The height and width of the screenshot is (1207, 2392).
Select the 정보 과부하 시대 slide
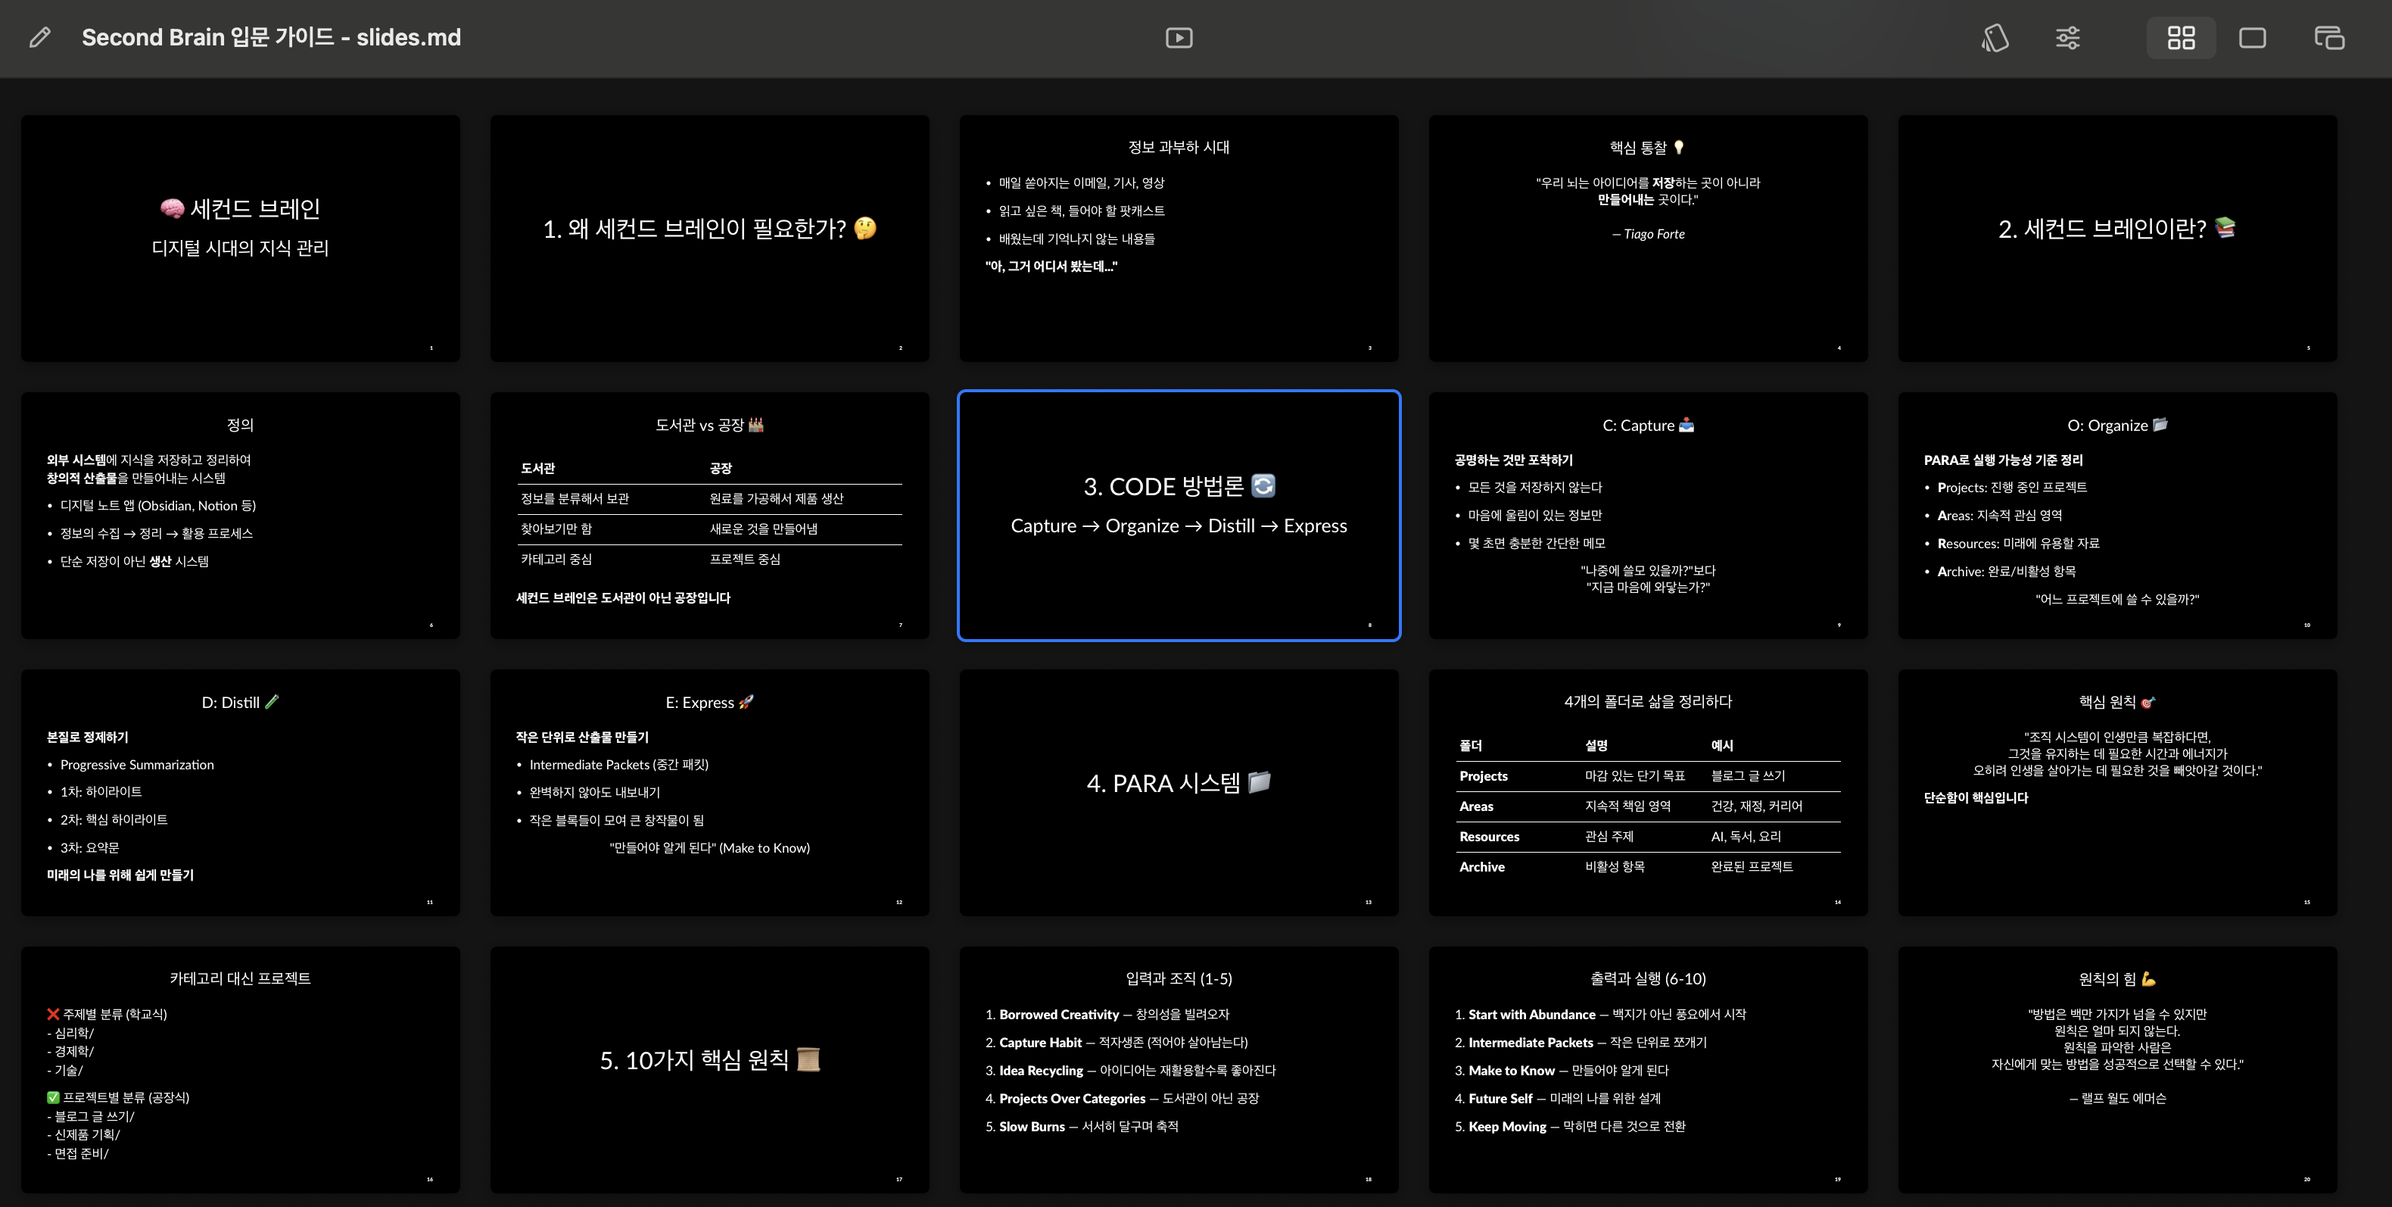click(1179, 238)
